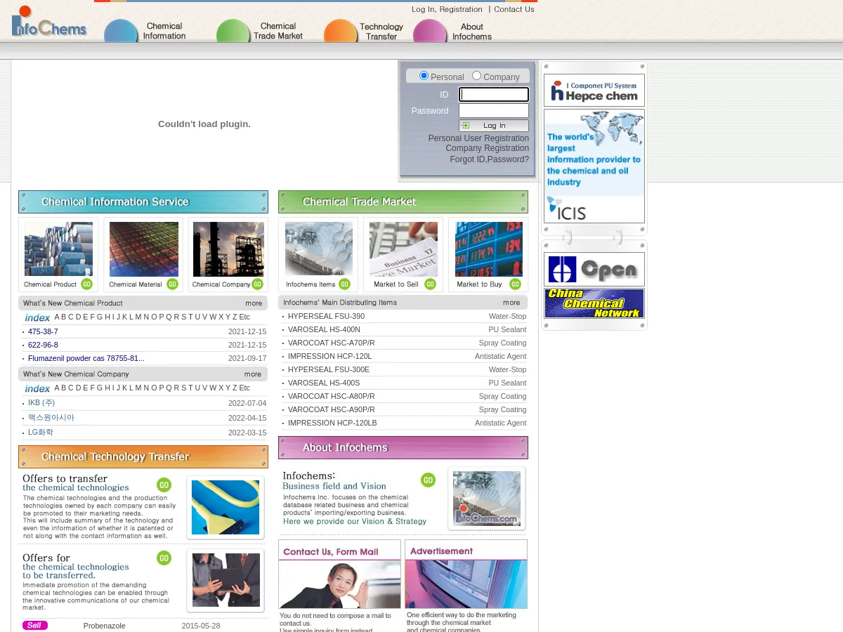Click the InfoChems logo

tap(49, 23)
